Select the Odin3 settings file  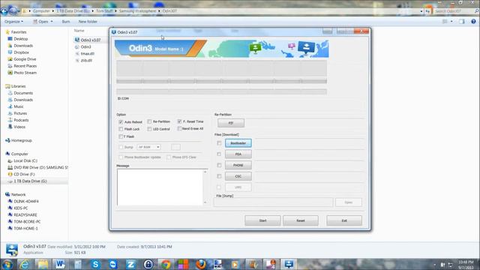coord(83,46)
